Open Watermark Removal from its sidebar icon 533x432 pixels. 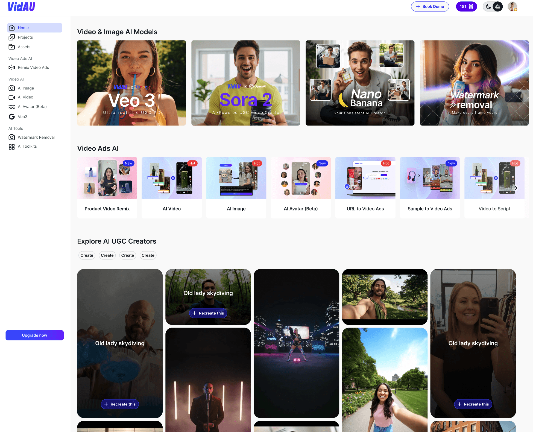pyautogui.click(x=11, y=137)
